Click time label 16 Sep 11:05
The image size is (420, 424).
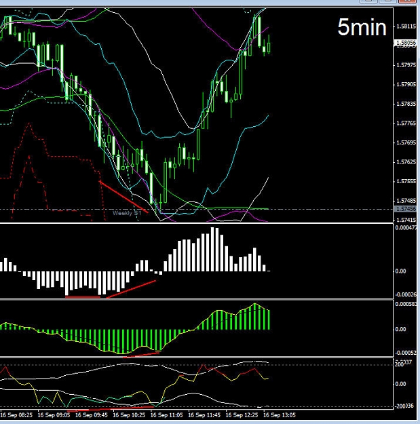coord(167,415)
